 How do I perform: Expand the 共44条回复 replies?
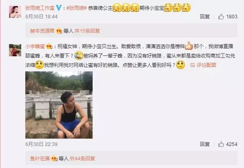[82, 159]
